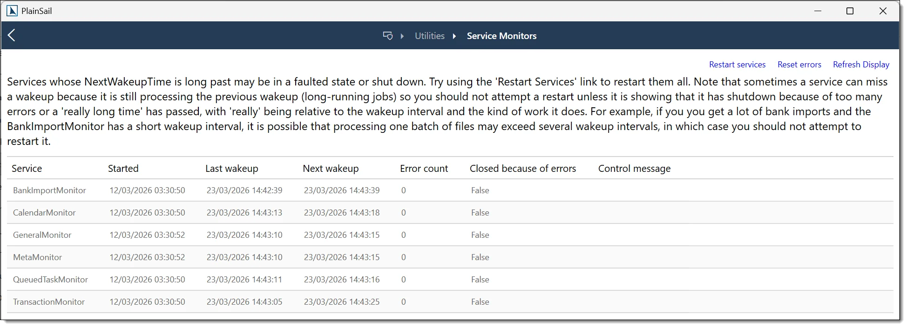
Task: Click the Restart services link
Action: coord(737,65)
